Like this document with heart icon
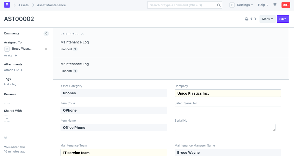Viewport: 294px width, 158px height. click(5, 138)
